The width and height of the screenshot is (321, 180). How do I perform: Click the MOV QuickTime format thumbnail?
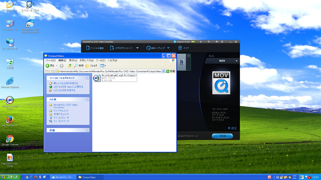221,83
